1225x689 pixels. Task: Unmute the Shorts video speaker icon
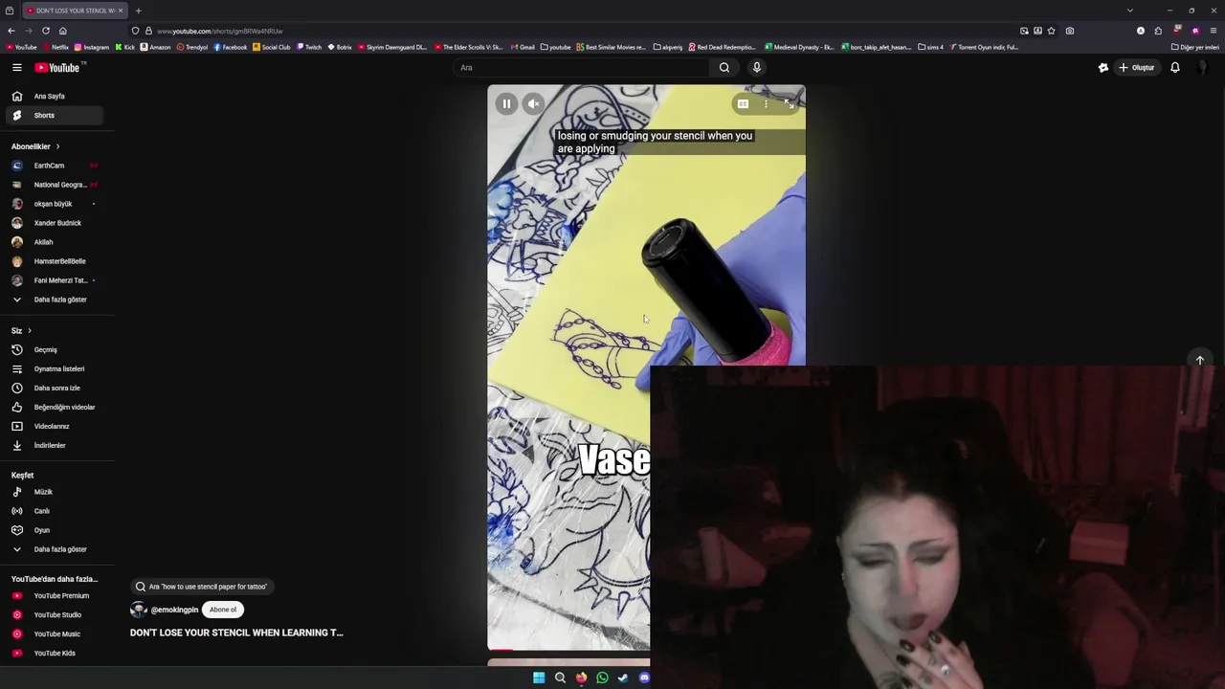tap(534, 103)
